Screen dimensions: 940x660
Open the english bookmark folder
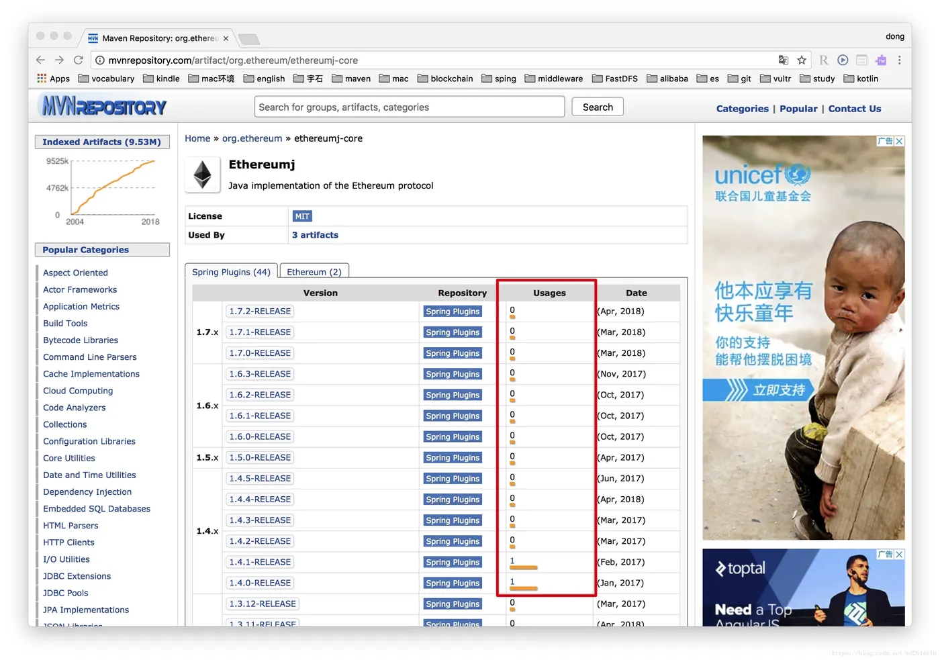click(x=264, y=79)
